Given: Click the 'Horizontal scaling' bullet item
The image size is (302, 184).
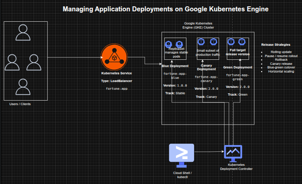Looking at the screenshot, I should click(x=281, y=72).
